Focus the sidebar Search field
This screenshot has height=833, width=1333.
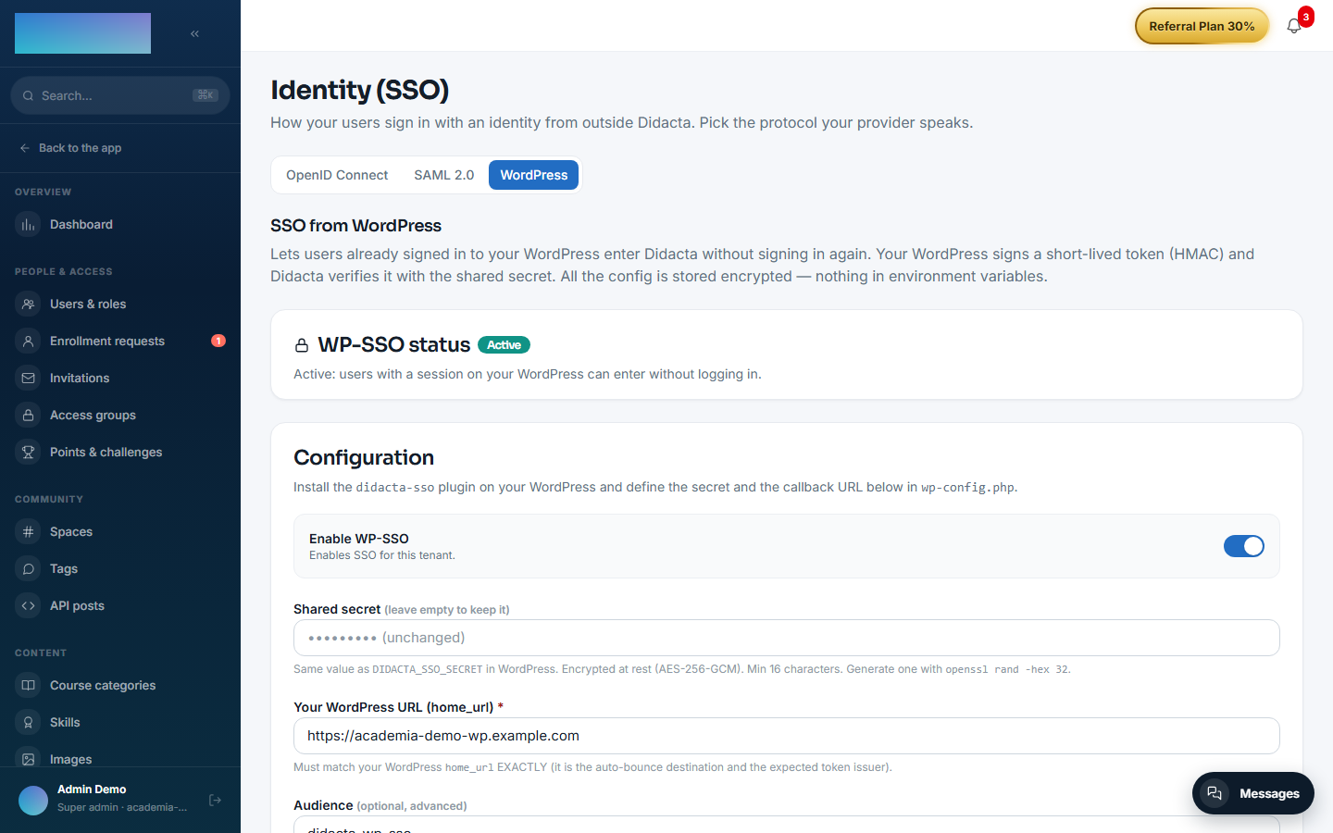[x=120, y=95]
